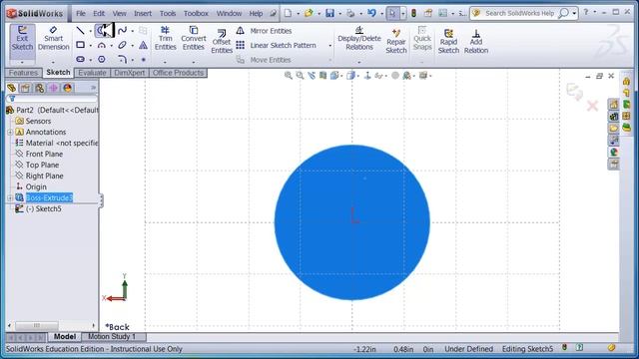The image size is (639, 359).
Task: Select Front Plane in feature tree
Action: (x=44, y=154)
